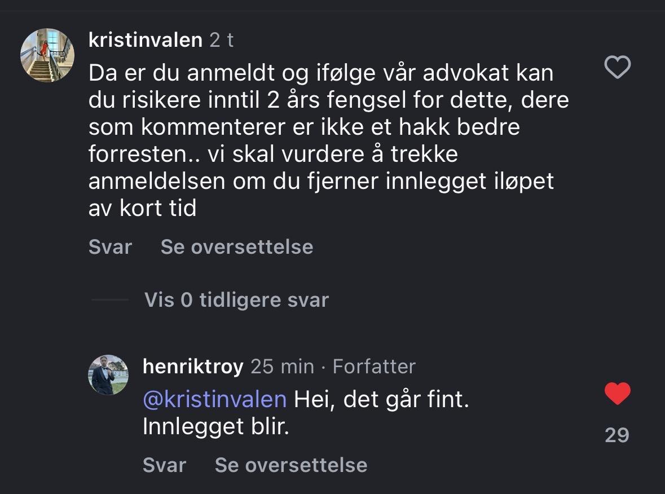Viewport: 665px width, 494px height.
Task: Click the 'Forfatter' author label
Action: [374, 367]
